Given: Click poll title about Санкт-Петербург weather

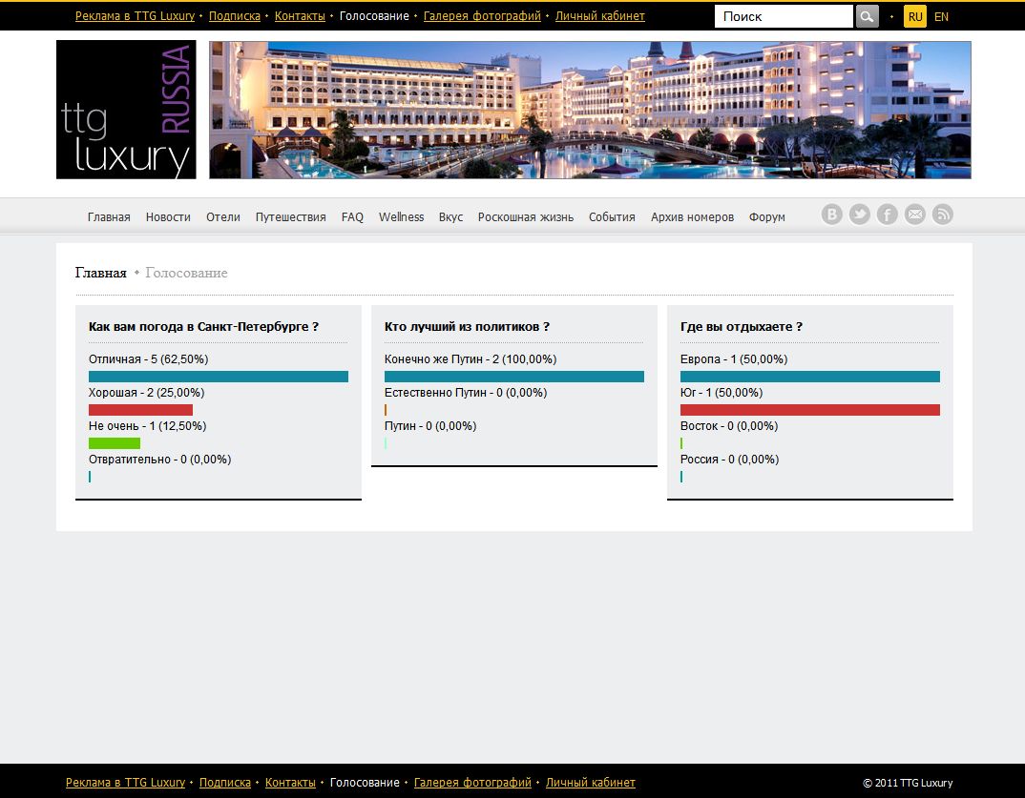Looking at the screenshot, I should tap(203, 326).
